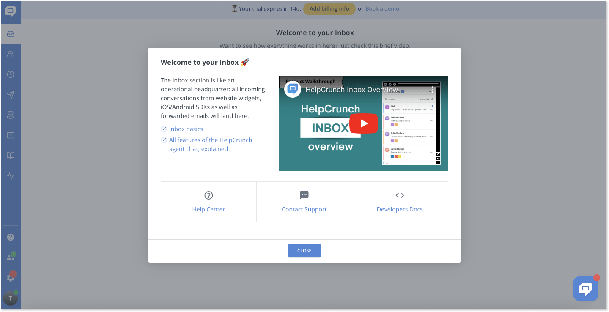The height and width of the screenshot is (312, 609).
Task: Open the popups window sidebar icon
Action: (11, 135)
